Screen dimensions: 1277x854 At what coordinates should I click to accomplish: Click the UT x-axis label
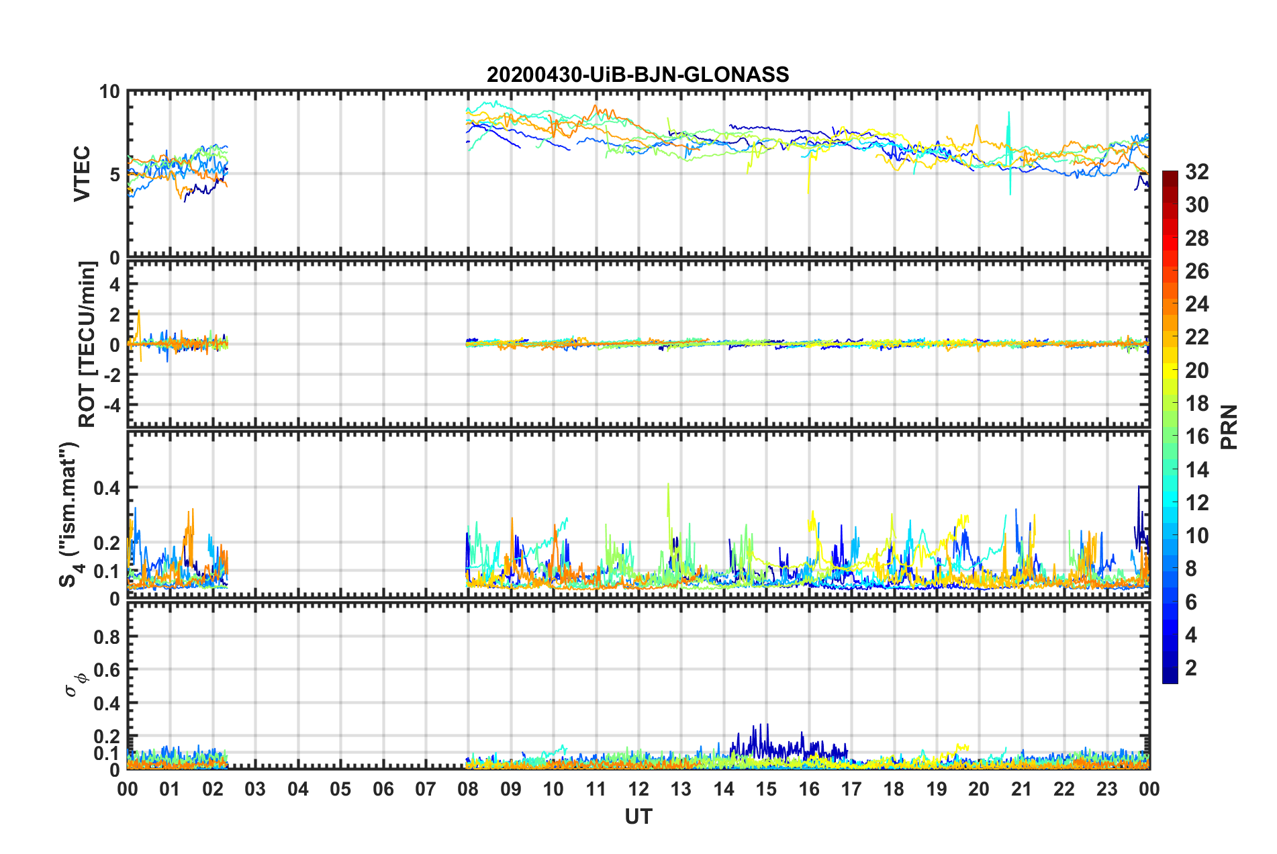pos(638,816)
